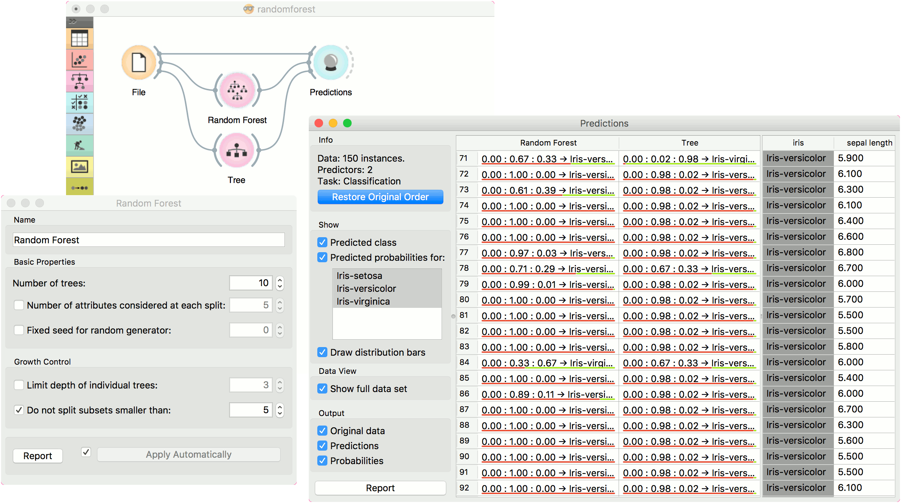The height and width of the screenshot is (503, 901).
Task: Click Restore Original Order button
Action: (x=380, y=197)
